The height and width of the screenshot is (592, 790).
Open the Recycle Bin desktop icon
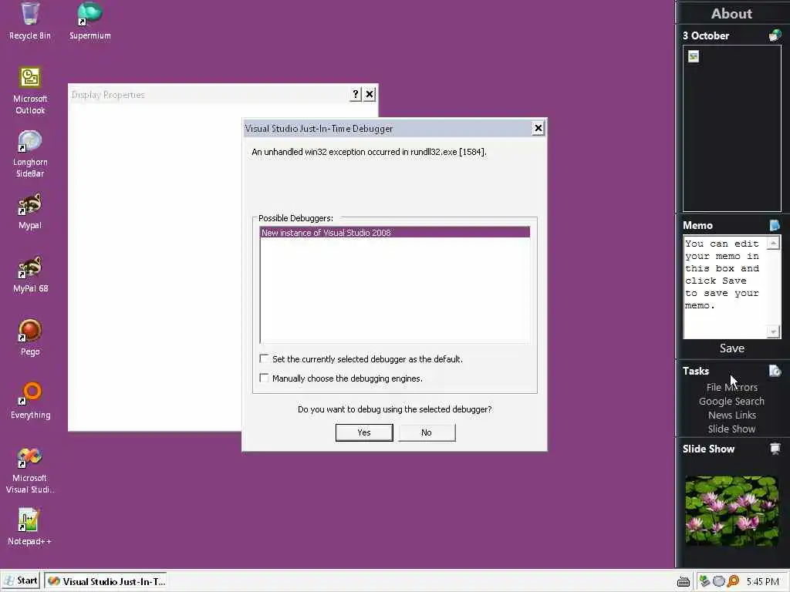(x=30, y=21)
